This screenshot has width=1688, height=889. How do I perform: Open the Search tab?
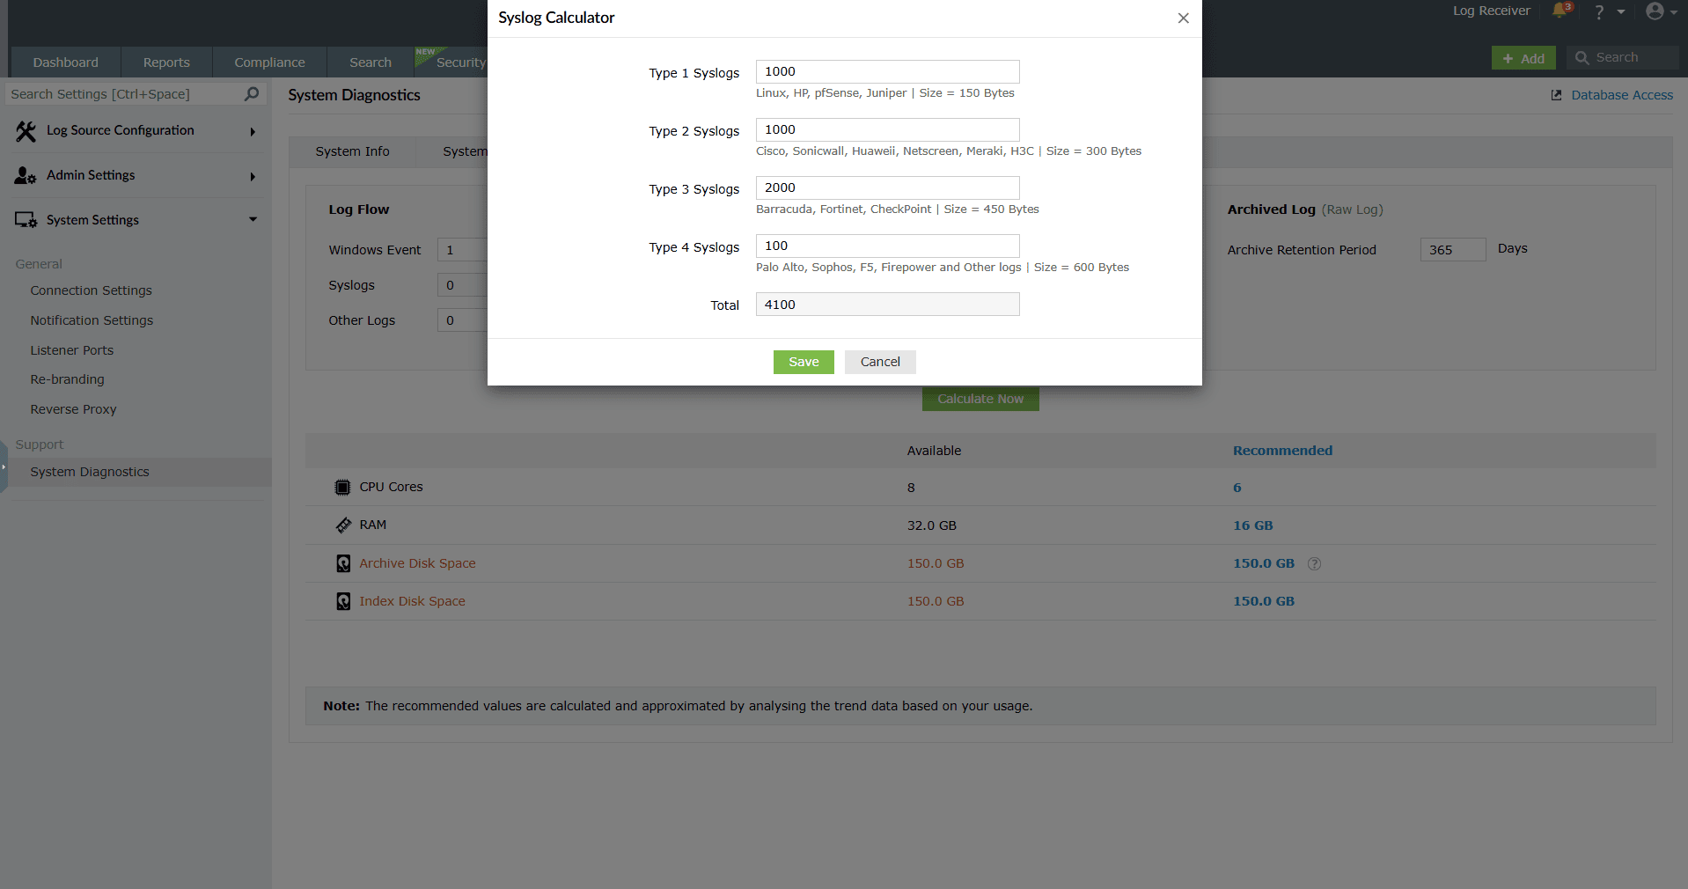(371, 62)
